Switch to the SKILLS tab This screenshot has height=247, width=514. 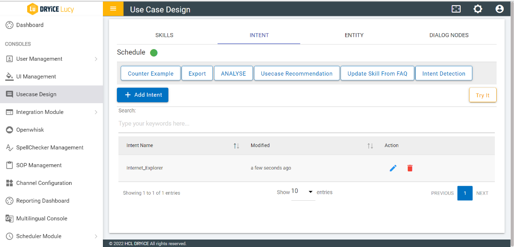coord(164,35)
